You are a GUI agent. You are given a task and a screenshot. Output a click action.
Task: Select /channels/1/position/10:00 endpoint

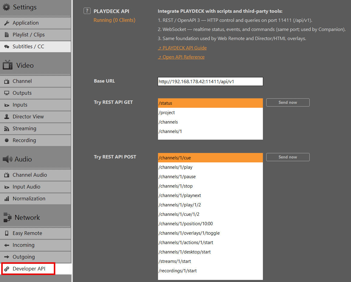click(210, 223)
